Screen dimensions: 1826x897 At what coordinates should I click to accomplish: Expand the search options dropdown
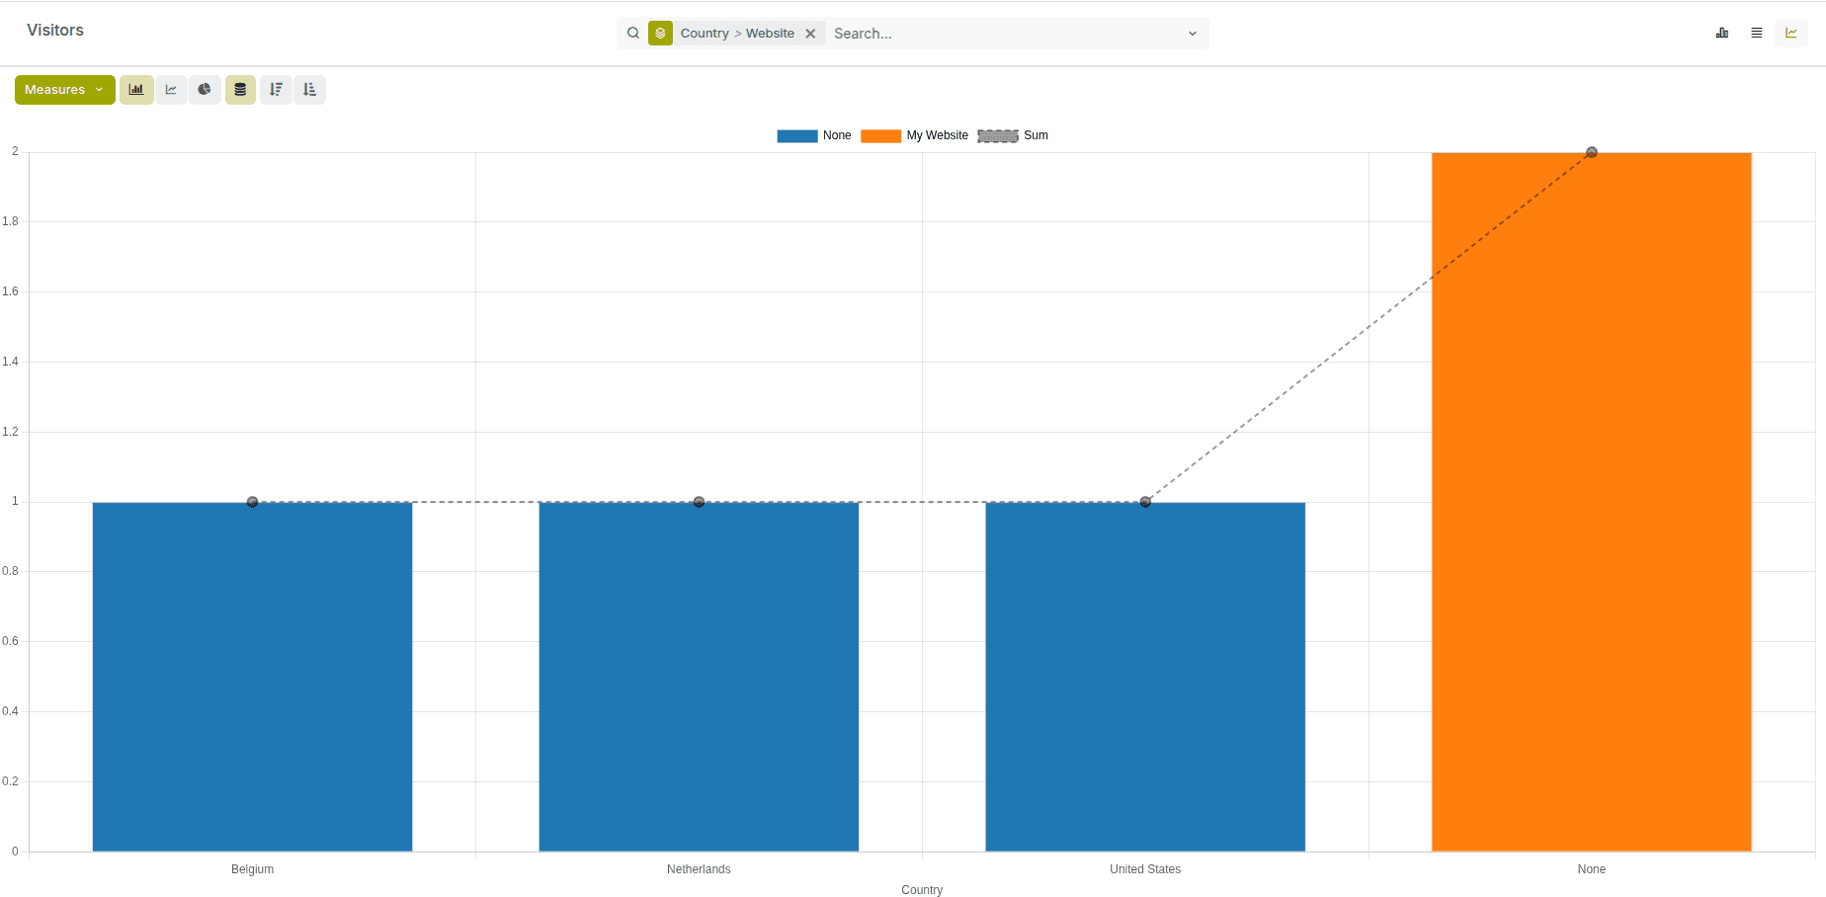coord(1193,33)
